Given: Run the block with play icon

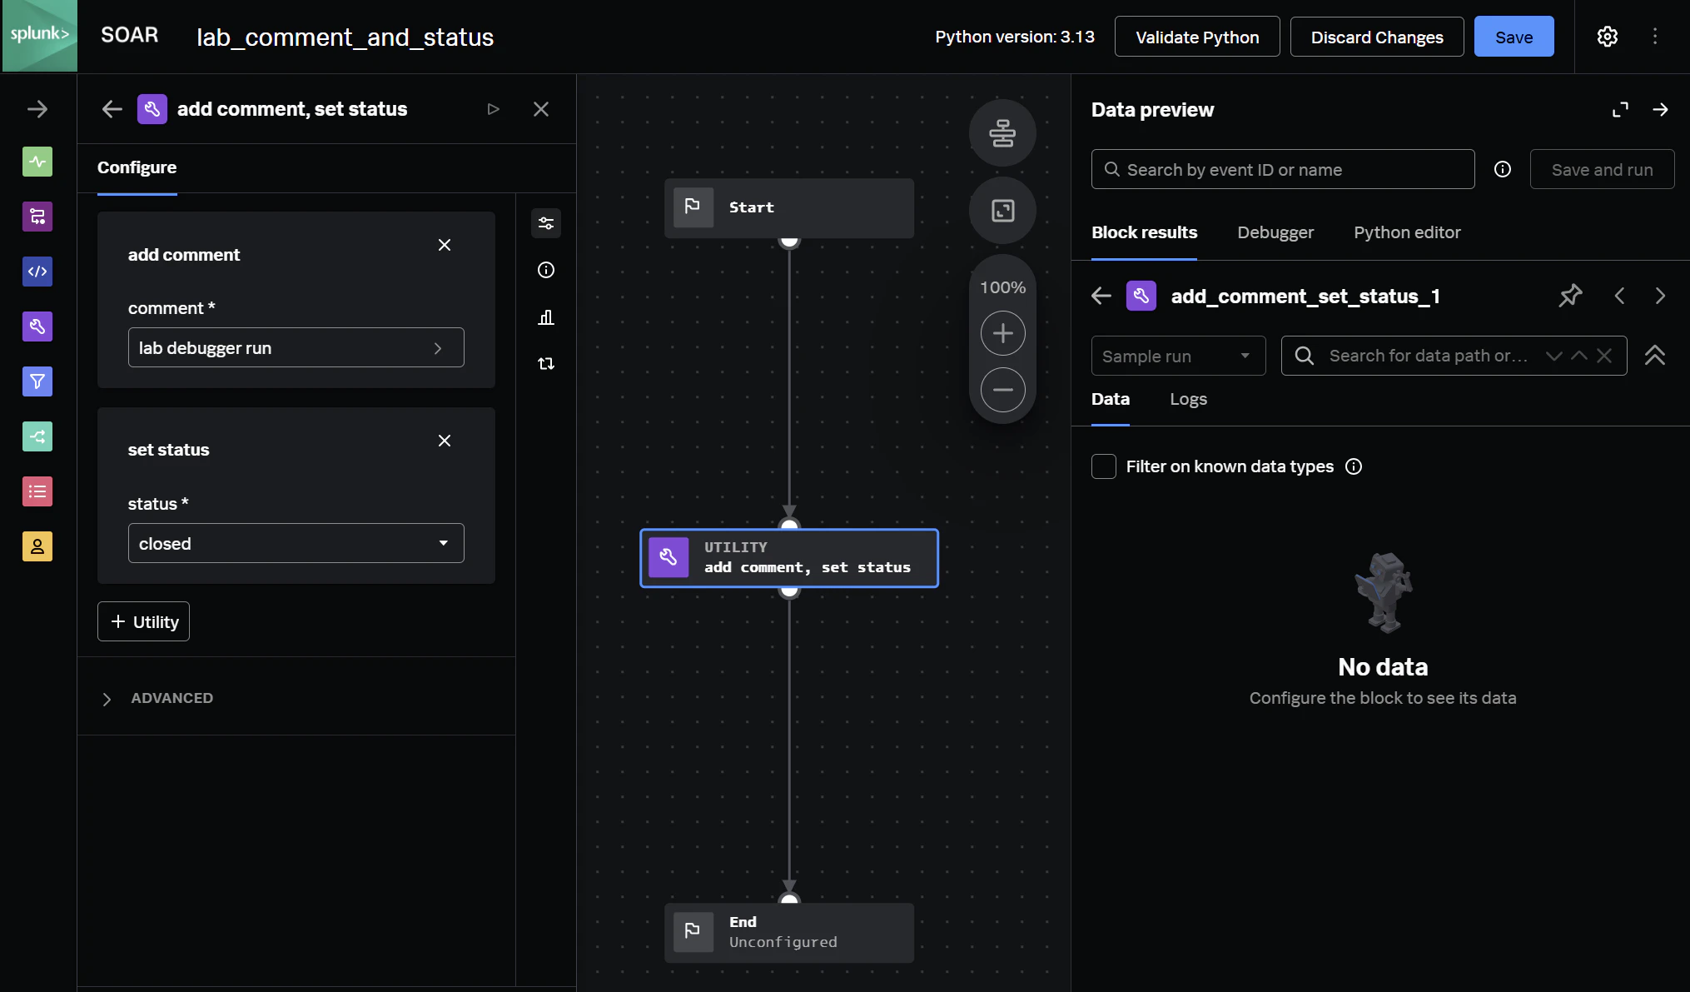Looking at the screenshot, I should click(x=493, y=109).
